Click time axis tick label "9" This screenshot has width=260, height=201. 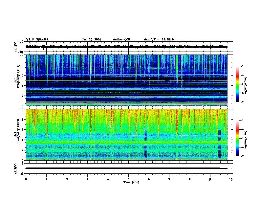(x=210, y=179)
